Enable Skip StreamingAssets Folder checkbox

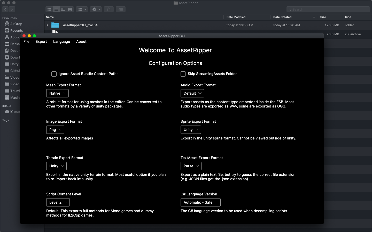(x=183, y=74)
